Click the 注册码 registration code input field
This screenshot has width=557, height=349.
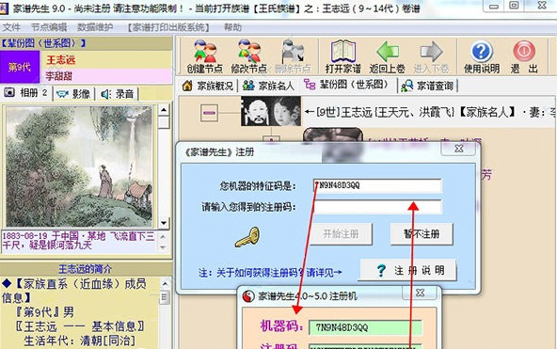point(377,207)
